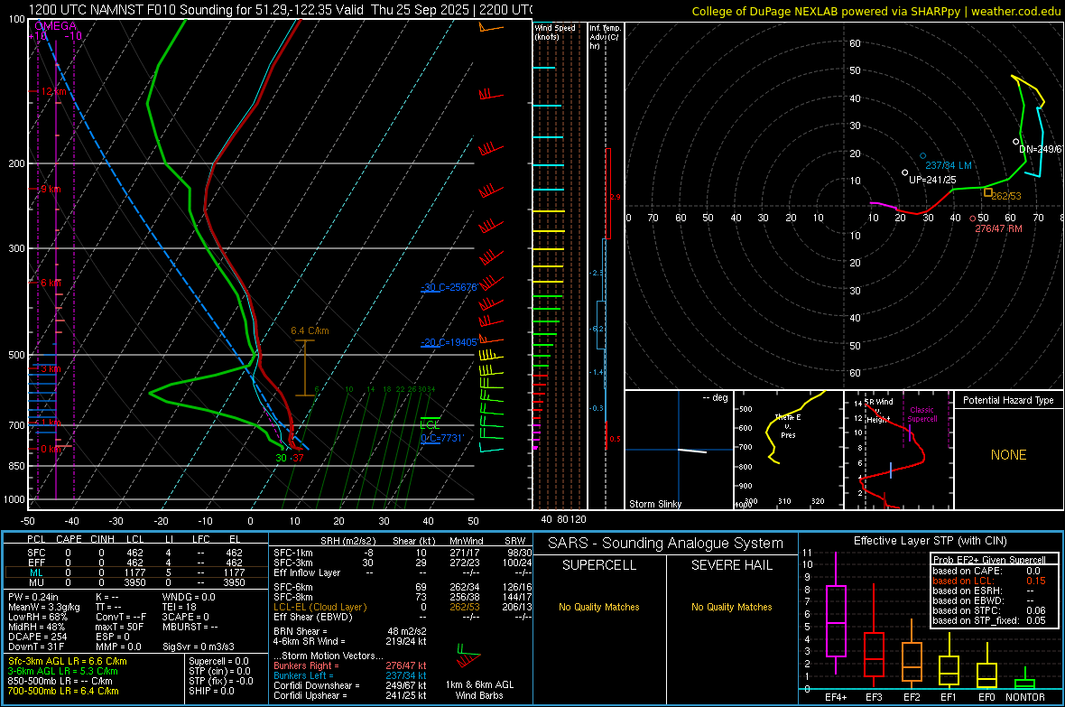Click the -30 C=25676' level label
The width and height of the screenshot is (1065, 707).
pyautogui.click(x=449, y=287)
